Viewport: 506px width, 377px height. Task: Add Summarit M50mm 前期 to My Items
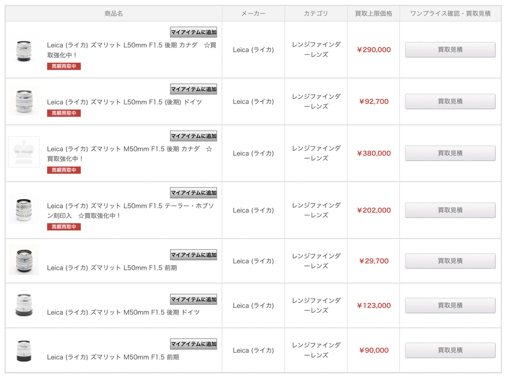coord(193,344)
